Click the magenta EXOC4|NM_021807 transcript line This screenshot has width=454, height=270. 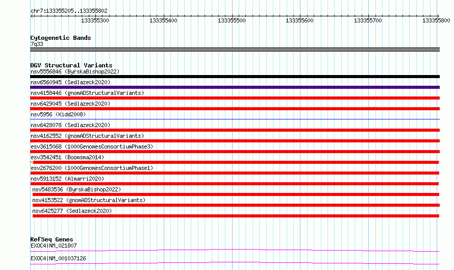pyautogui.click(x=235, y=250)
